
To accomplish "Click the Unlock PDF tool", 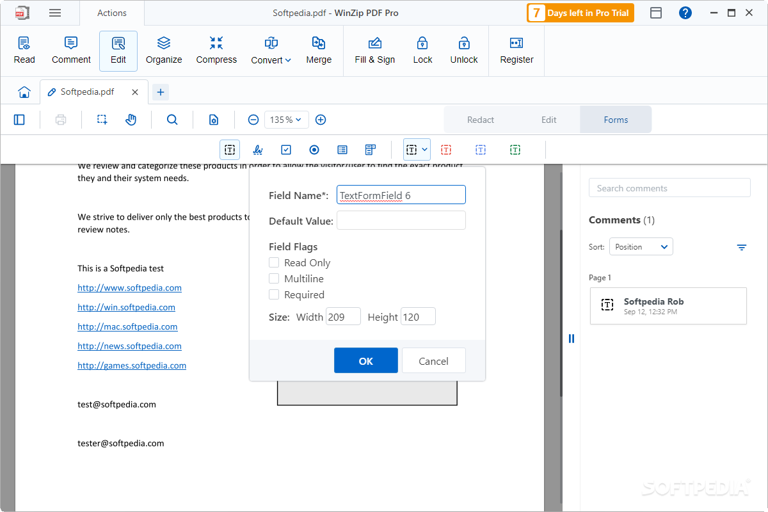I will coord(464,51).
